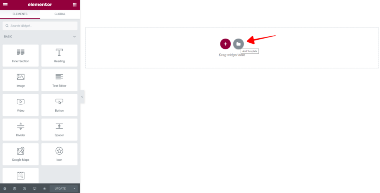Collapse the Basic widgets category
The image size is (380, 193).
click(74, 37)
